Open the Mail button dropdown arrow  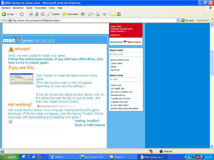[94, 14]
